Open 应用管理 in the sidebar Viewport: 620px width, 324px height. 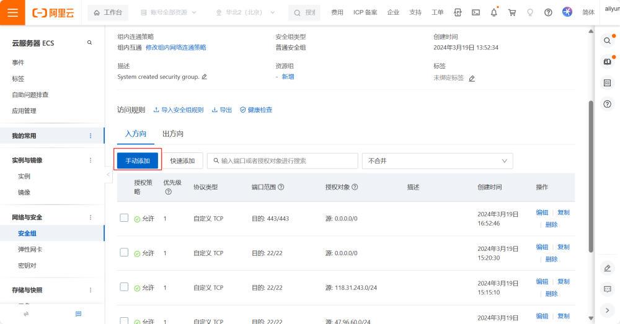click(x=24, y=111)
